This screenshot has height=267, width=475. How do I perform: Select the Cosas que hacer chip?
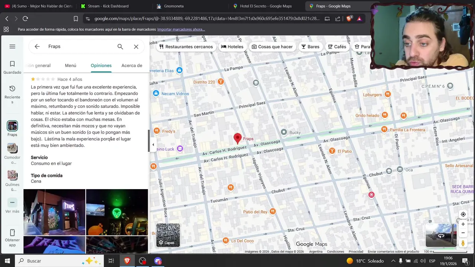tap(272, 47)
